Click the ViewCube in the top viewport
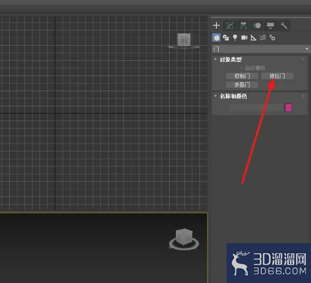 coord(184,40)
